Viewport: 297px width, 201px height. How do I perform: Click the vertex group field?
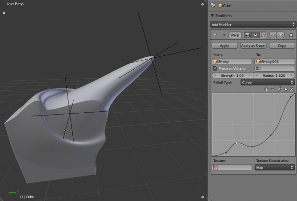click(x=274, y=68)
